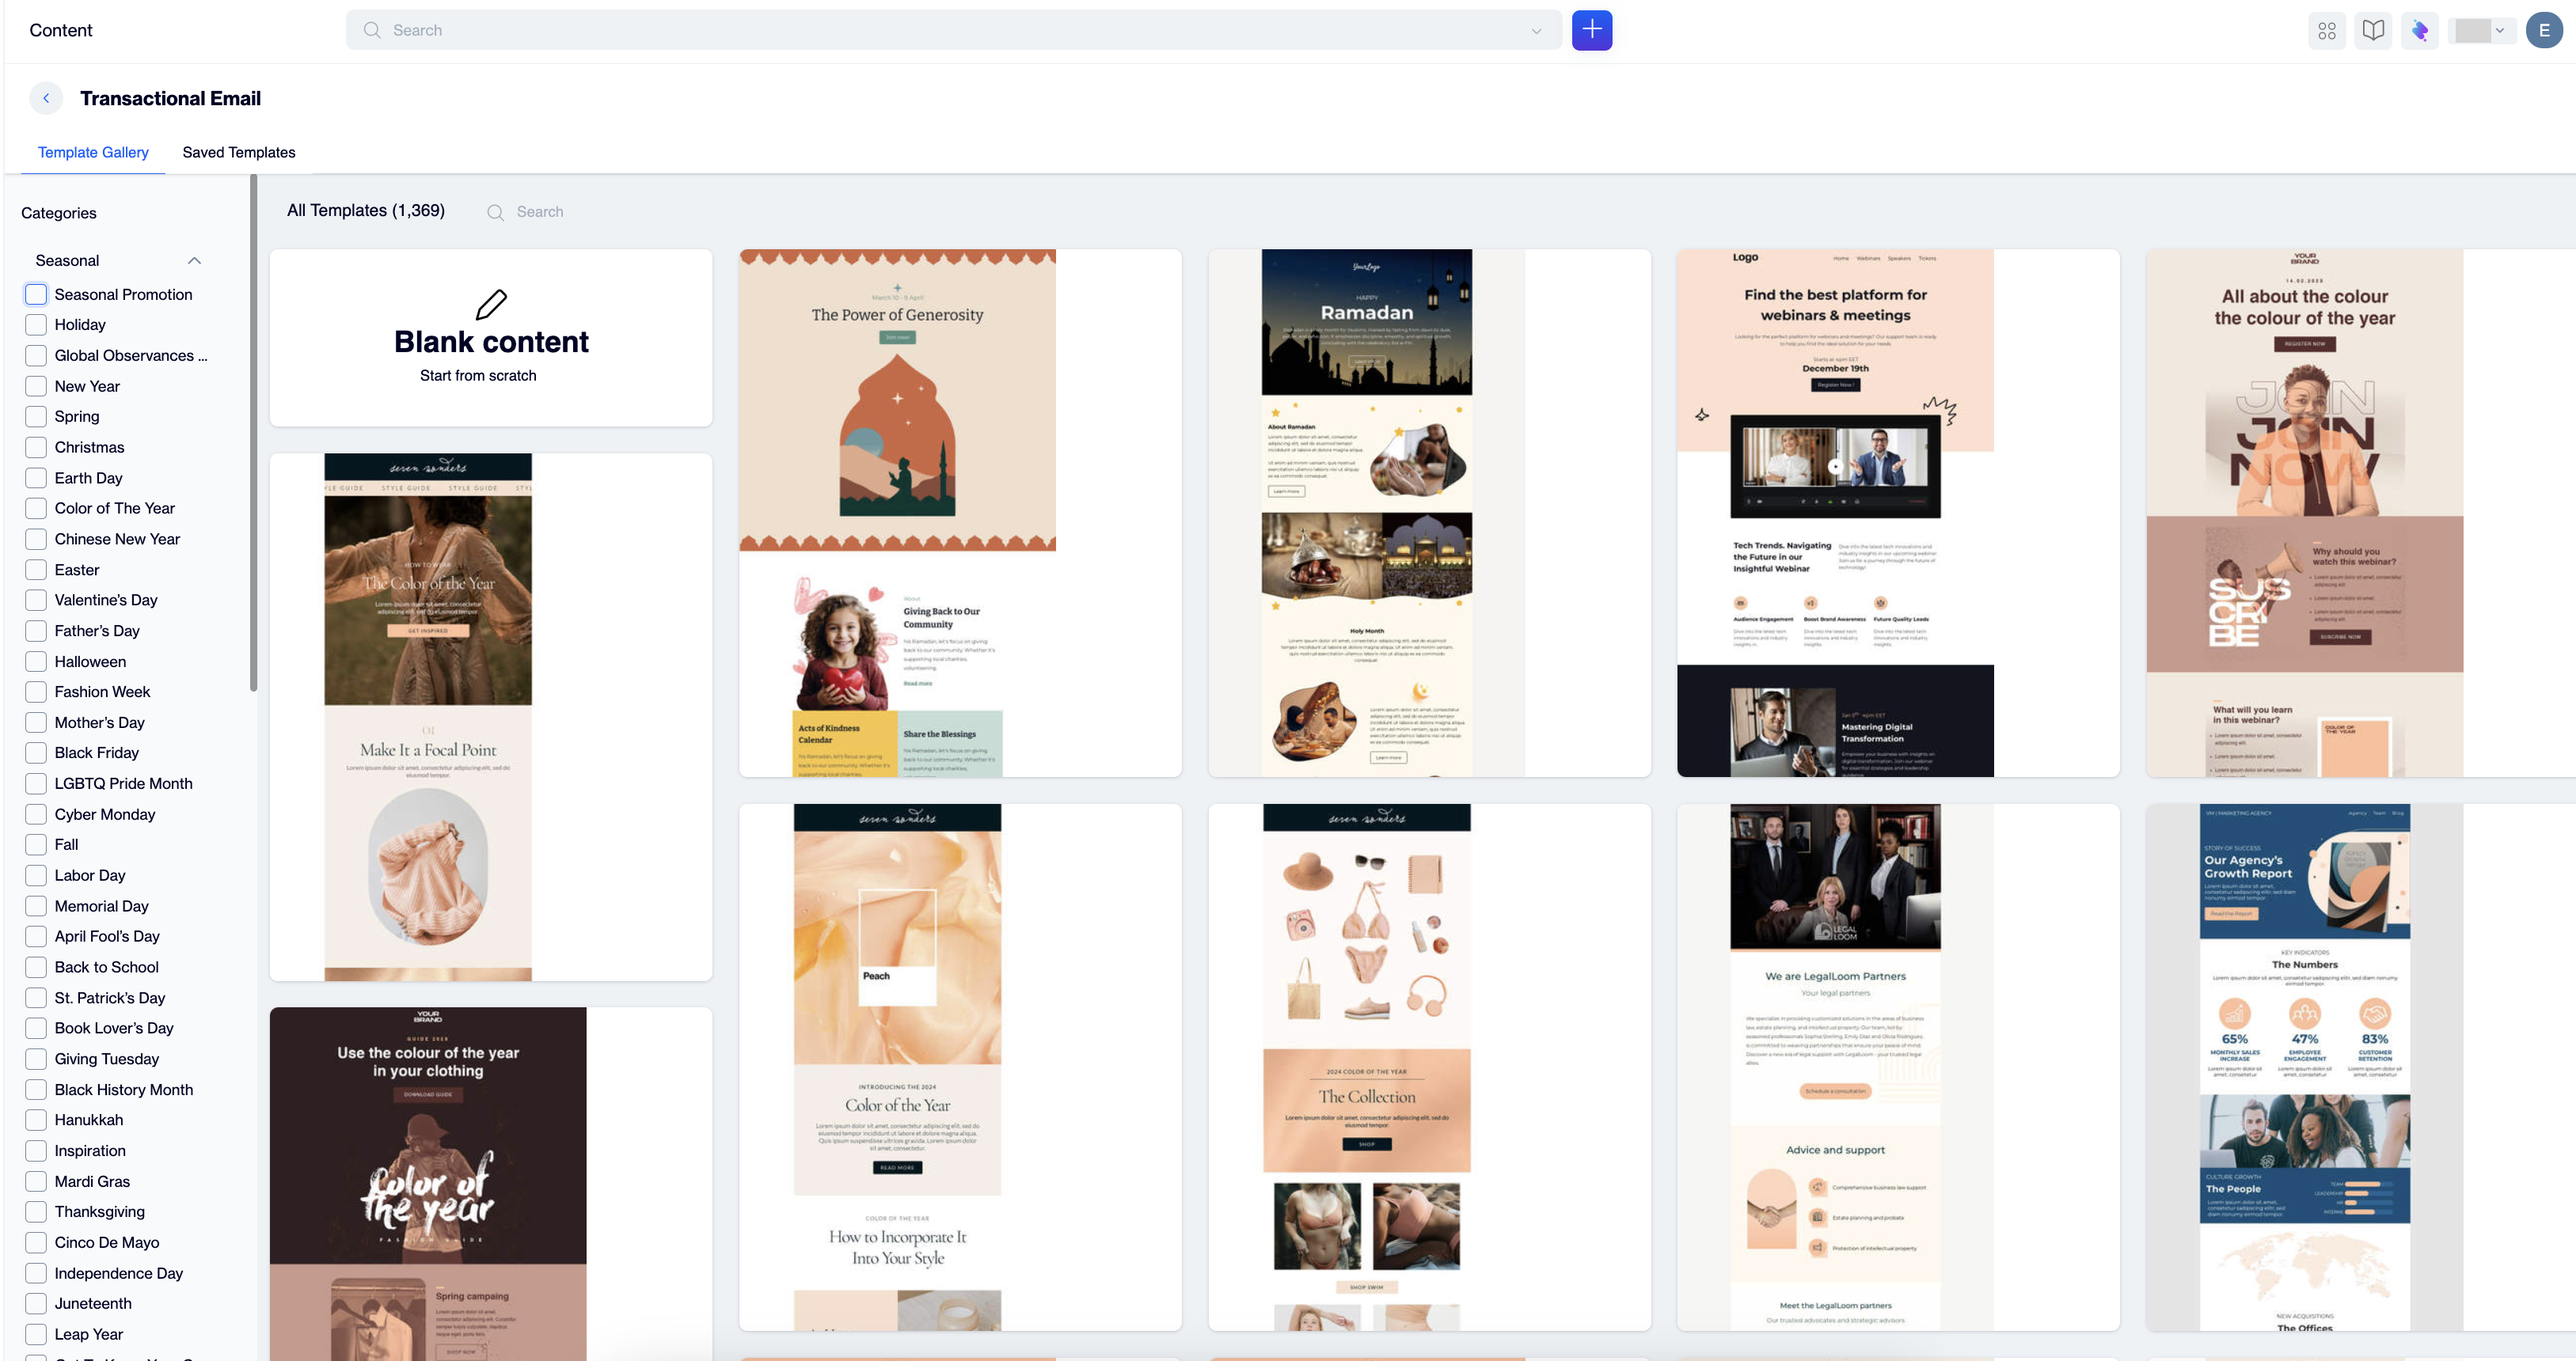
Task: Open the Peach Color of the Year template
Action: (x=960, y=1067)
